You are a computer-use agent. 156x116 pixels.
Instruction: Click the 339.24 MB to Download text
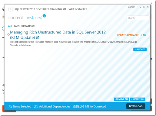(89, 106)
